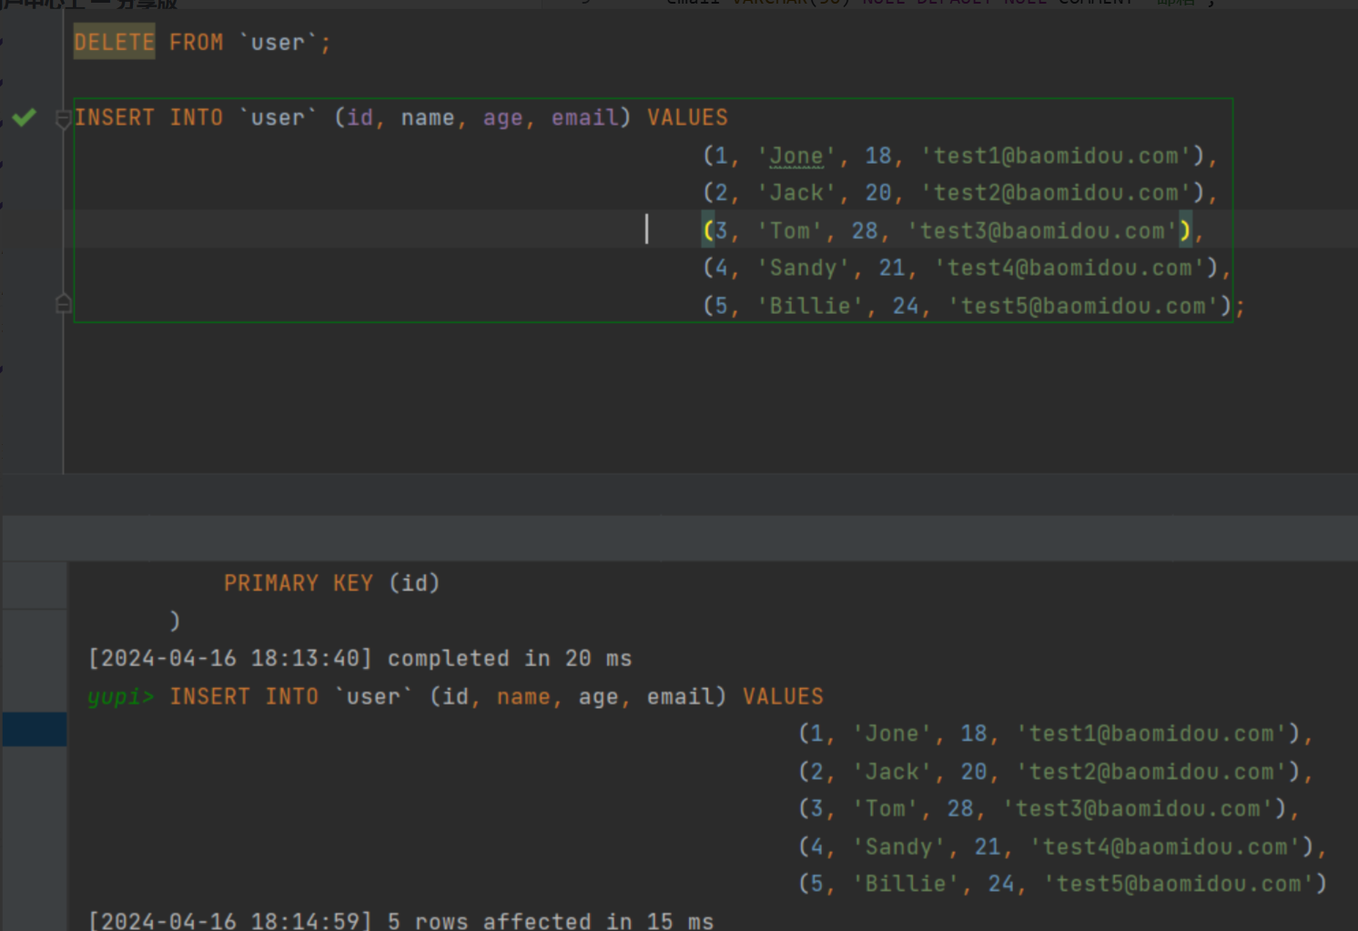Collapse the INSERT statement fold marker

(63, 118)
